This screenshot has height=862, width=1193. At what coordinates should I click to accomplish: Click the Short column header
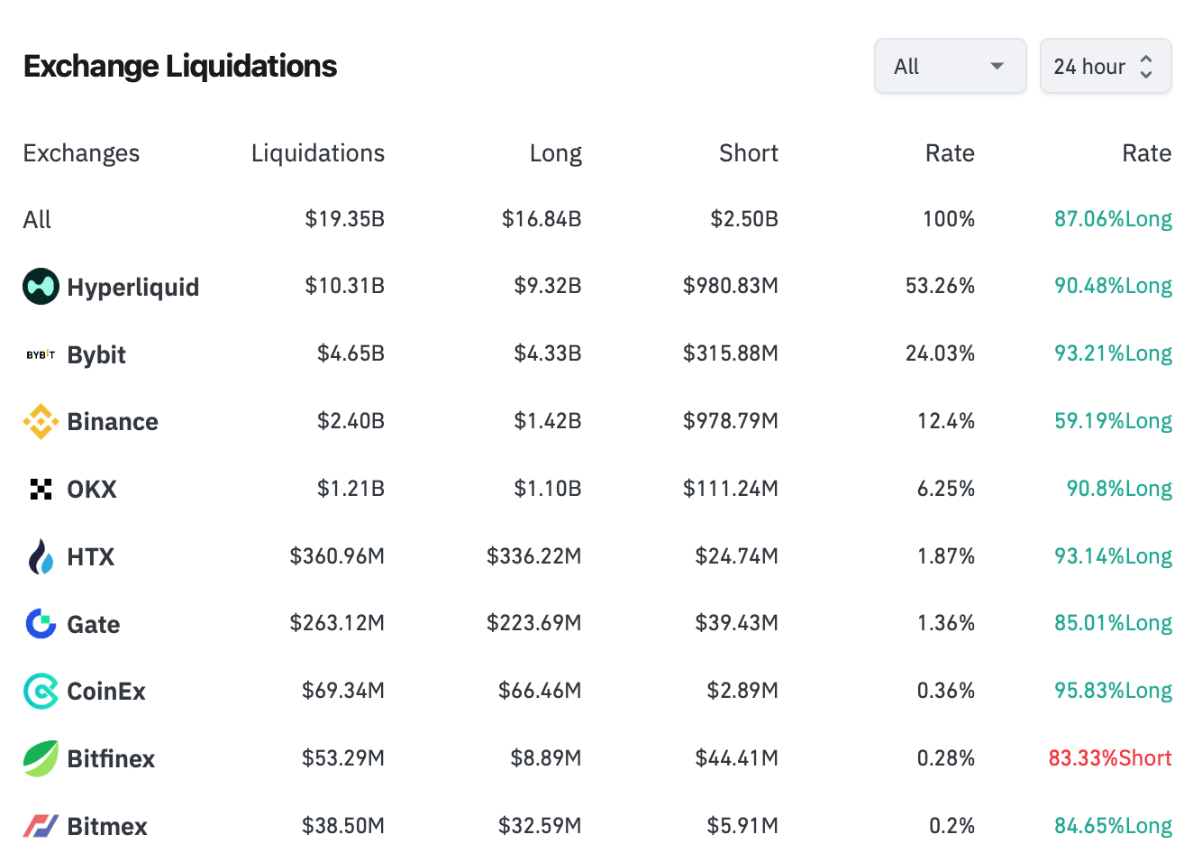coord(748,153)
